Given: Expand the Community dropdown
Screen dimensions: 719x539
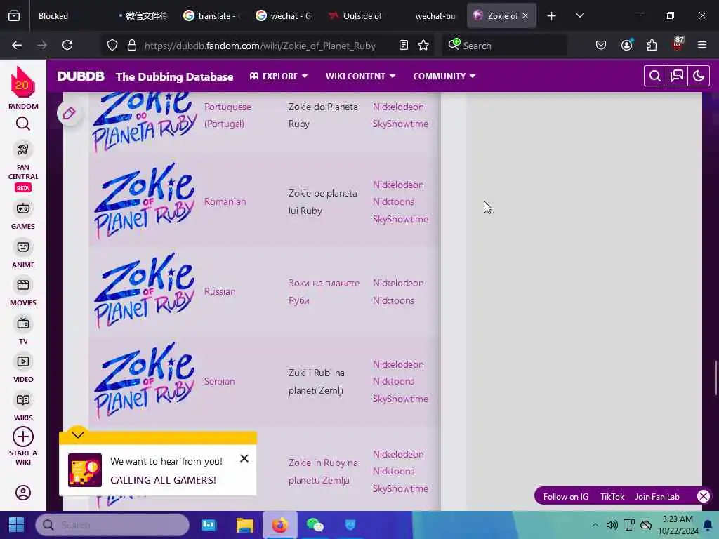Looking at the screenshot, I should (444, 76).
